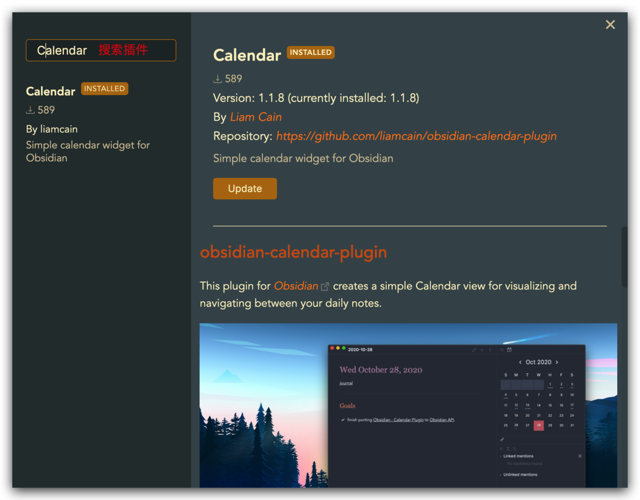Click 'Linked mentions' section in preview

click(518, 456)
